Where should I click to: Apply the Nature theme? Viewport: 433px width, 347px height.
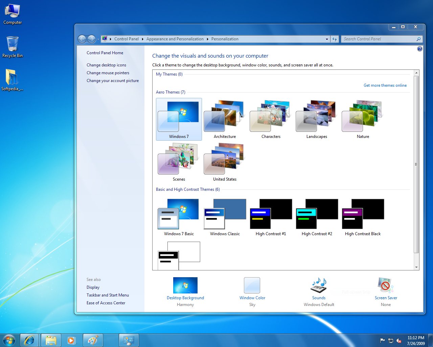(x=363, y=119)
